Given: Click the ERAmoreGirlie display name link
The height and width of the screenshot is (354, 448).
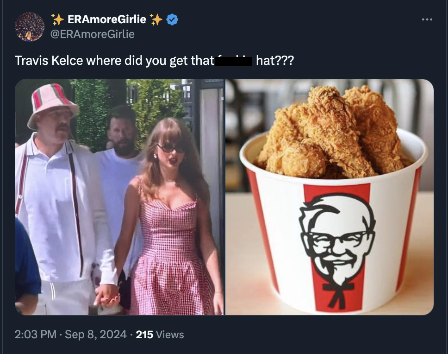Looking at the screenshot, I should [106, 19].
